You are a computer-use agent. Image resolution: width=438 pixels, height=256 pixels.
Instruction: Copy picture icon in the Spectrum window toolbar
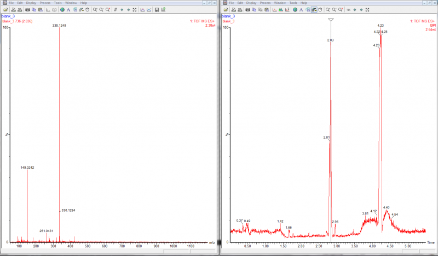click(34, 10)
